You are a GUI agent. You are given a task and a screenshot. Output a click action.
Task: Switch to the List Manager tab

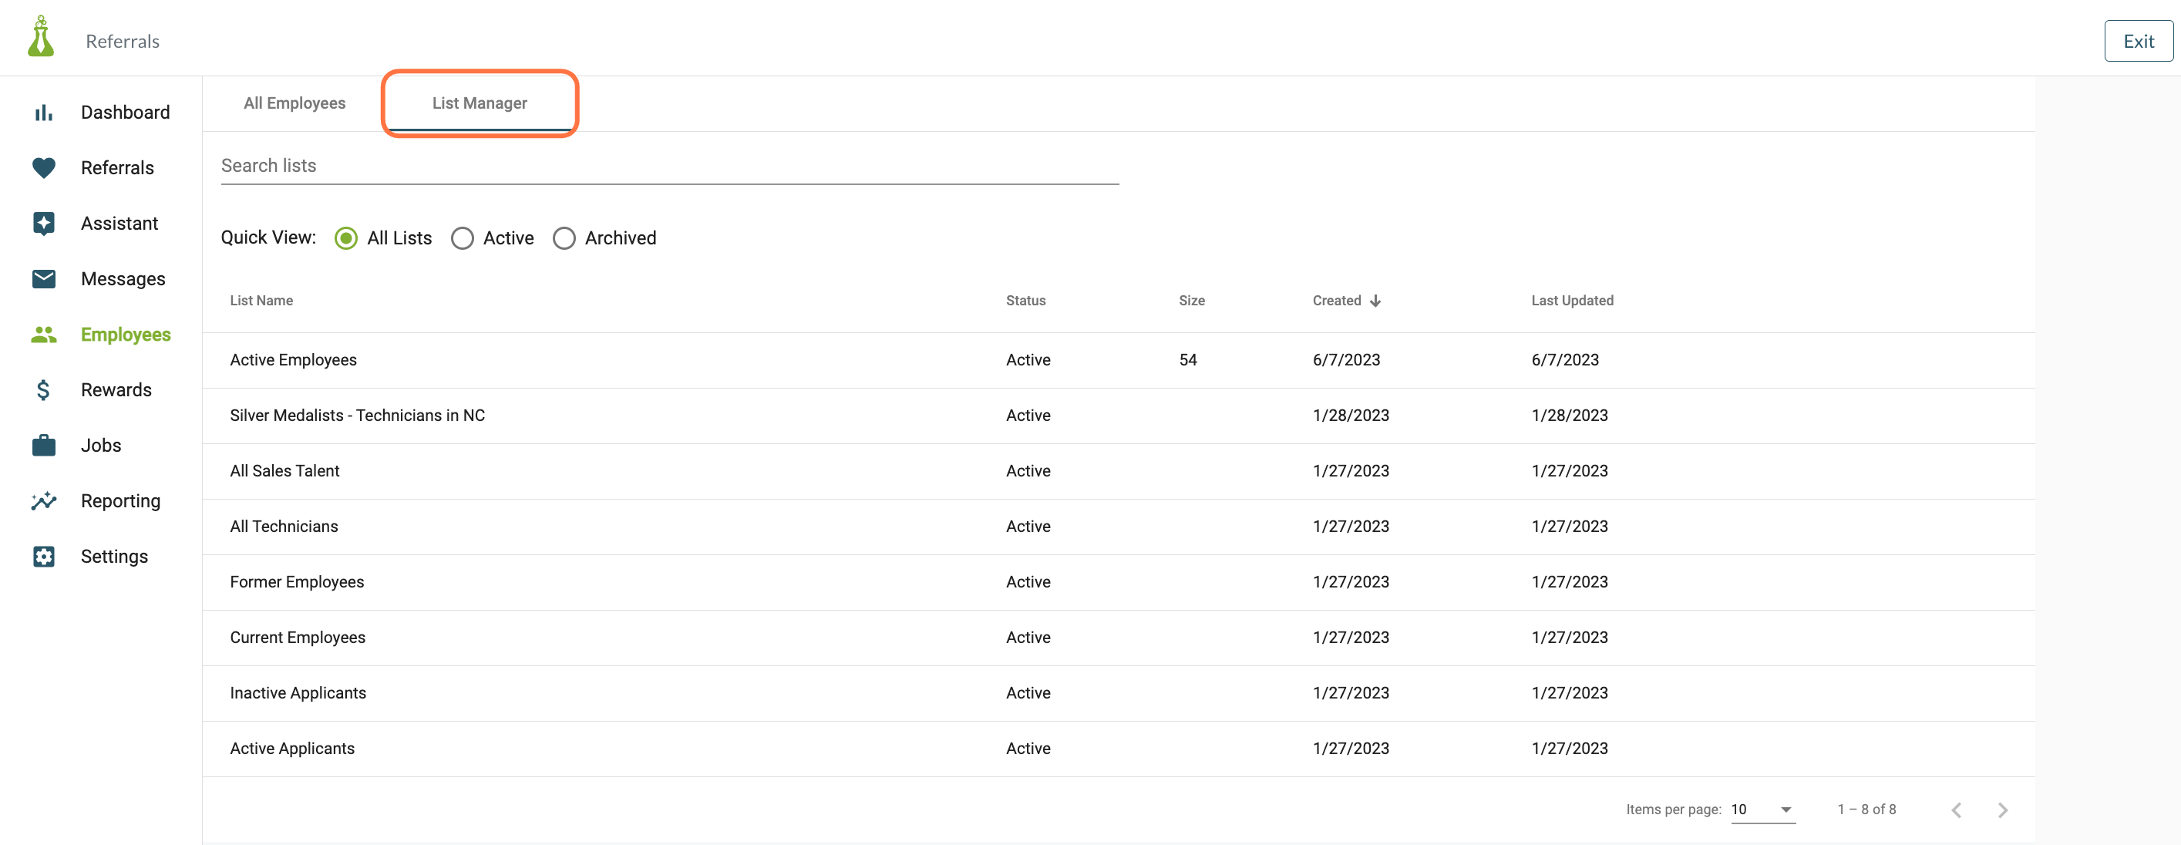tap(480, 103)
